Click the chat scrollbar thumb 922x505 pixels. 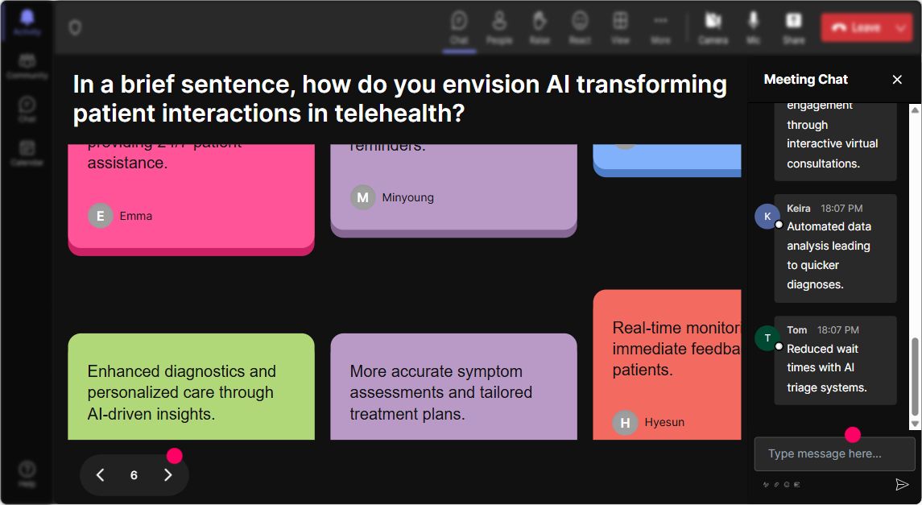915,376
